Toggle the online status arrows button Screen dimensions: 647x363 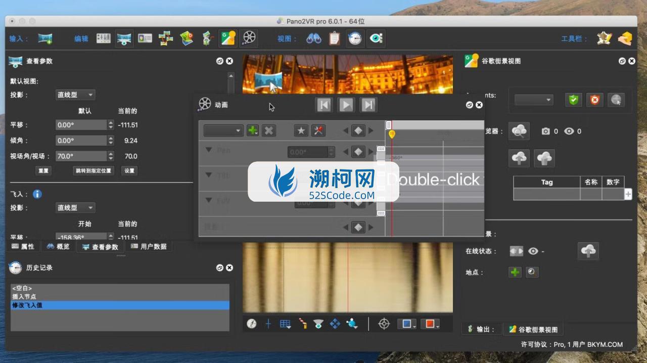tap(516, 251)
